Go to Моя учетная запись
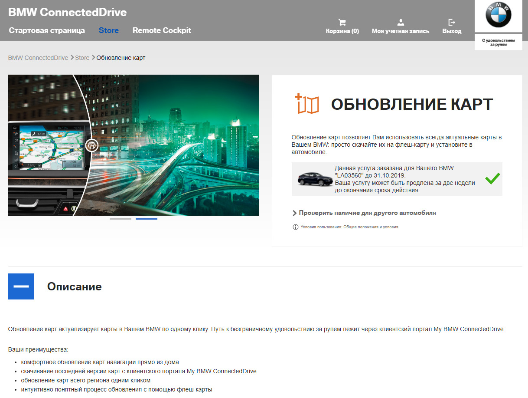528x398 pixels. coord(401,31)
